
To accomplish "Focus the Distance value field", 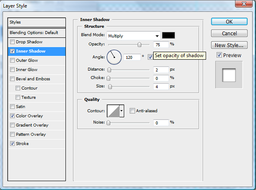I will (161, 70).
